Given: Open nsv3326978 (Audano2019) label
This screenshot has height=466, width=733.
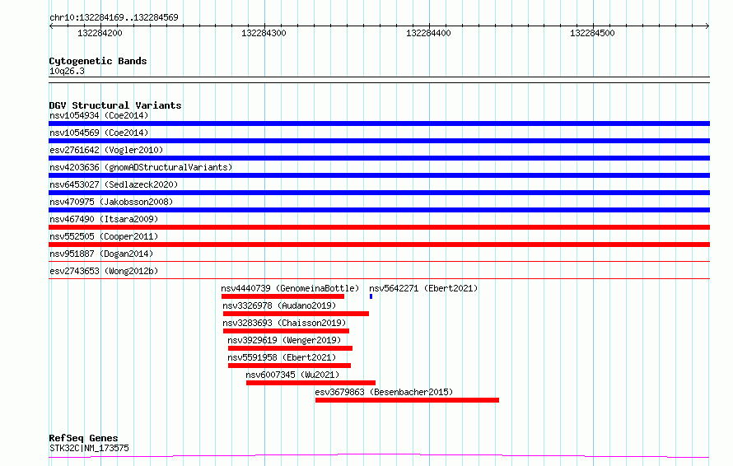Looking at the screenshot, I should [x=279, y=305].
